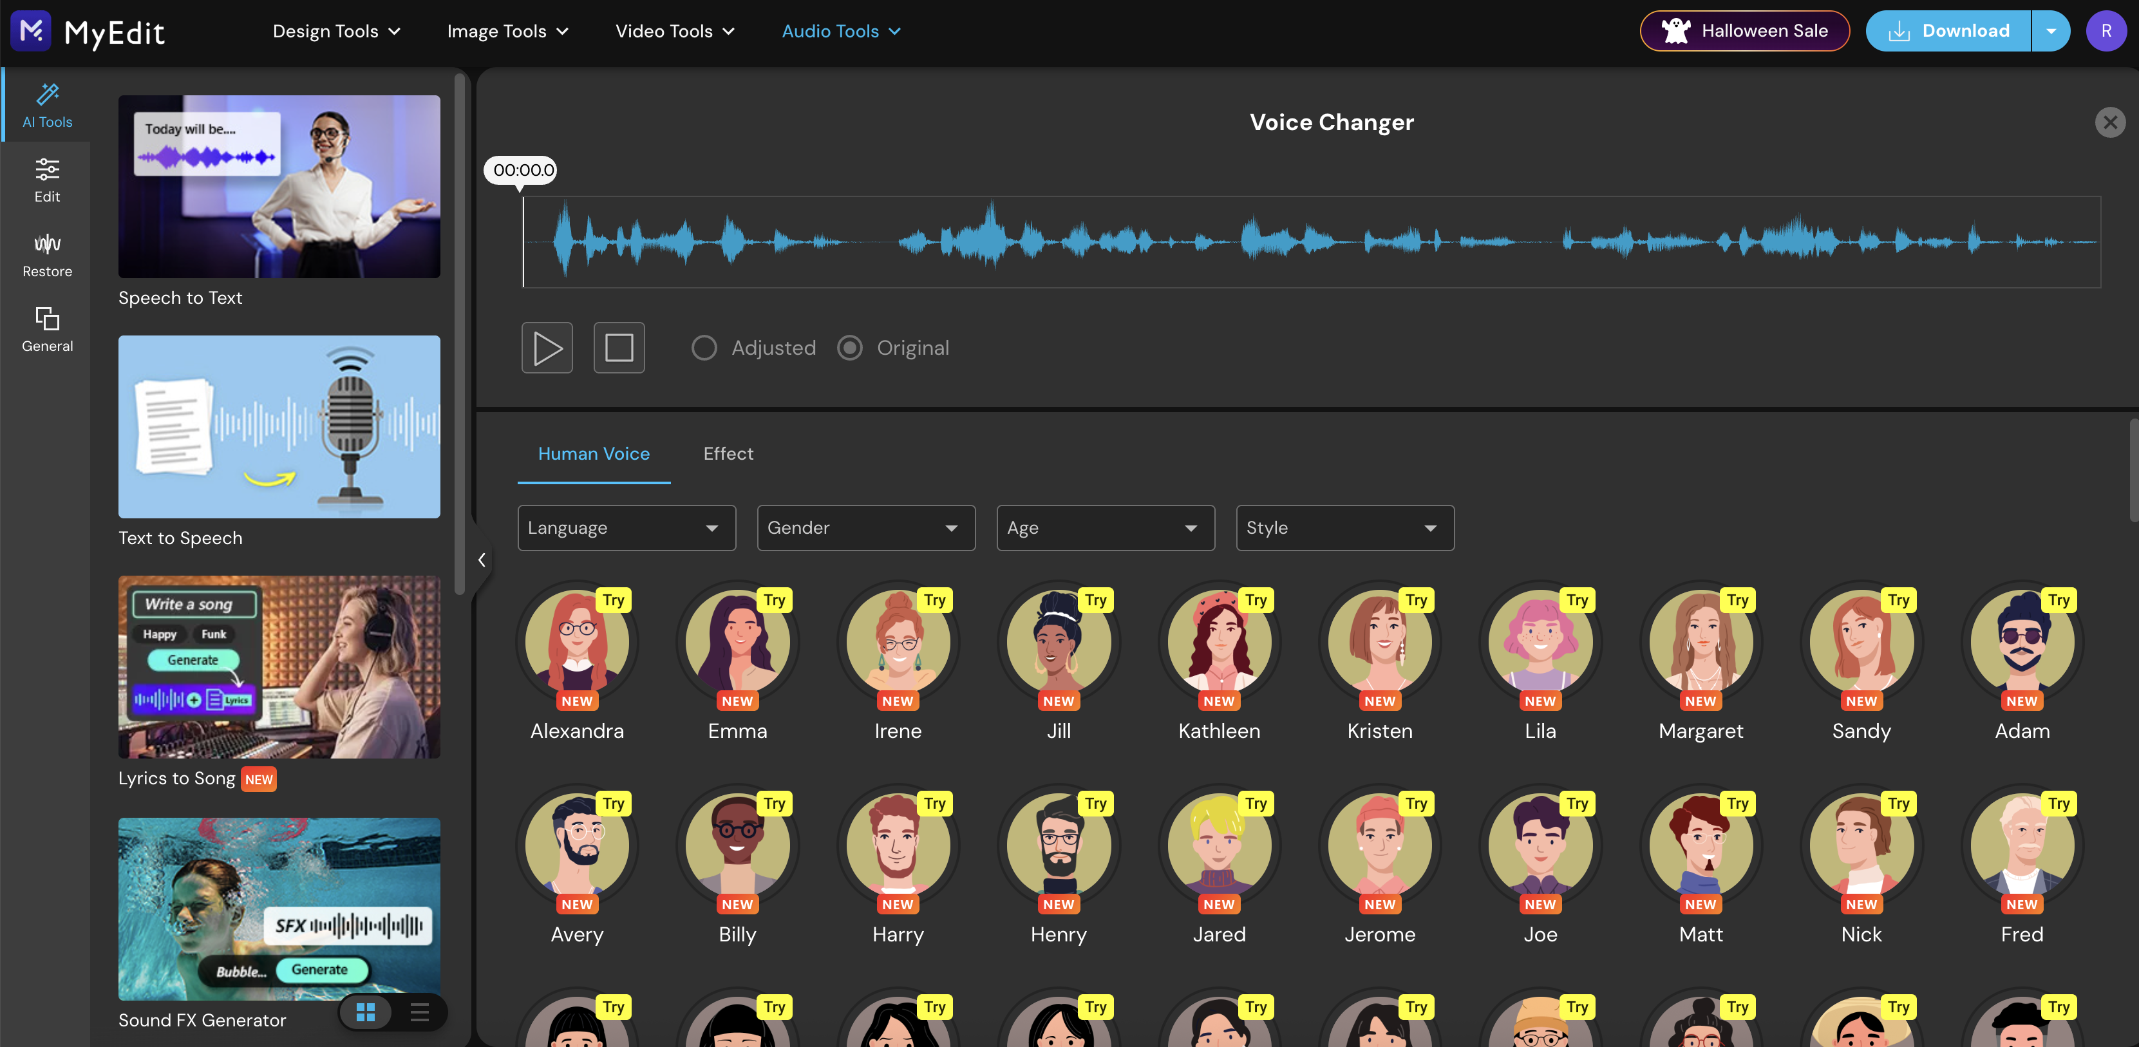2139x1047 pixels.
Task: Try the Alexandra voice sample
Action: [x=614, y=600]
